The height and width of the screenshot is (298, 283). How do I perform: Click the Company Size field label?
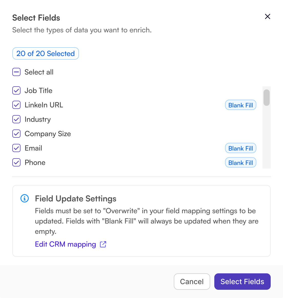[x=48, y=134]
